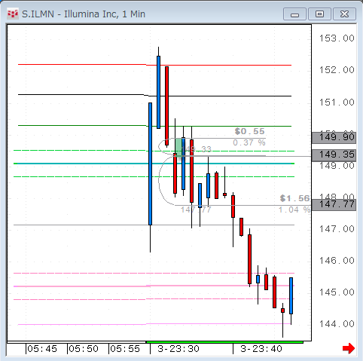The image size is (363, 361).
Task: Click the 05:45 time axis label
Action: [x=42, y=349]
